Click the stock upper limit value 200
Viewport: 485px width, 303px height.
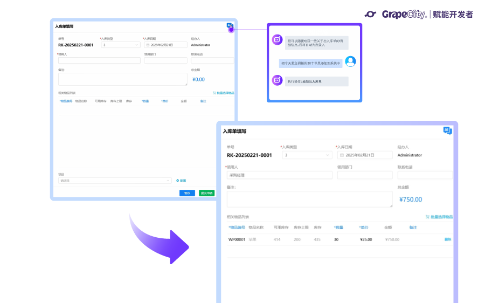point(297,239)
